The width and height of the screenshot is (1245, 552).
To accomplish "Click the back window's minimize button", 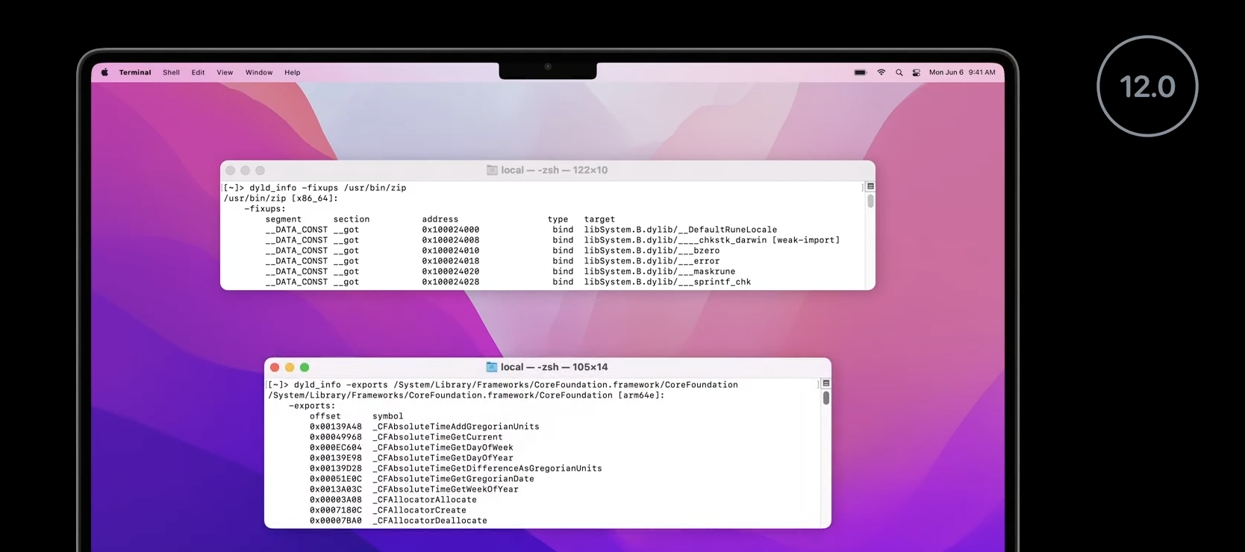I will coord(245,170).
